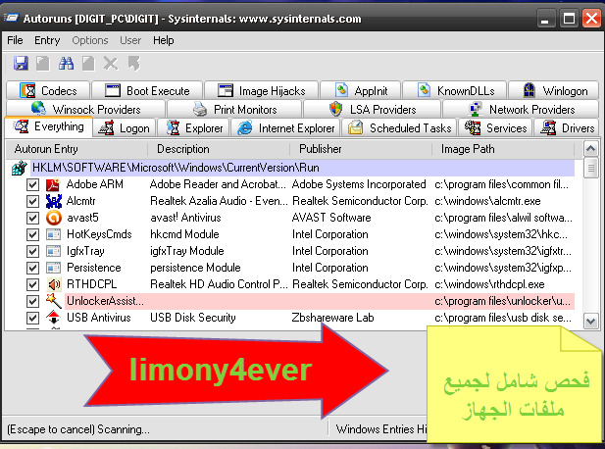Switch to the Internet Explorer tab
The width and height of the screenshot is (605, 449).
[286, 128]
